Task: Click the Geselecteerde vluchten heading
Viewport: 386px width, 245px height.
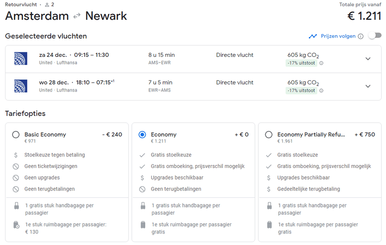Action: pos(46,36)
